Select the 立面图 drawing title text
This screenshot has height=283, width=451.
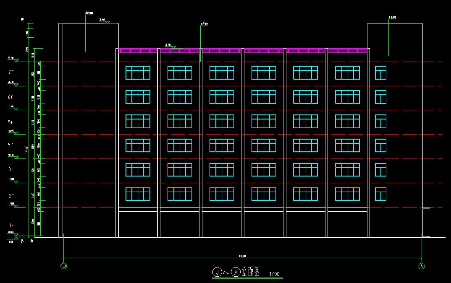[251, 273]
